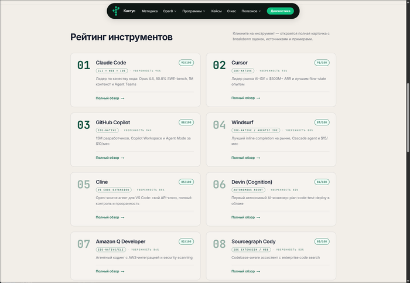
Task: Click the arrow icon in GitHub Copilot card
Action: [x=122, y=158]
